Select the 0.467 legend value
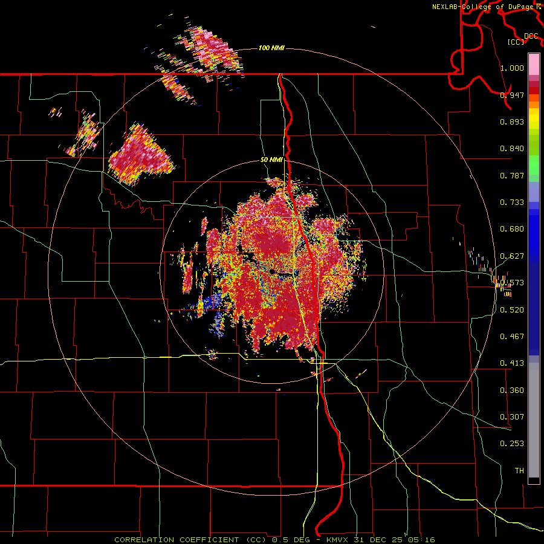The width and height of the screenshot is (544, 544). (512, 337)
